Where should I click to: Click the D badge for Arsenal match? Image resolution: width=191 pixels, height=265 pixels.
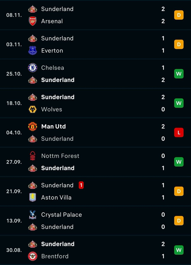point(179,15)
